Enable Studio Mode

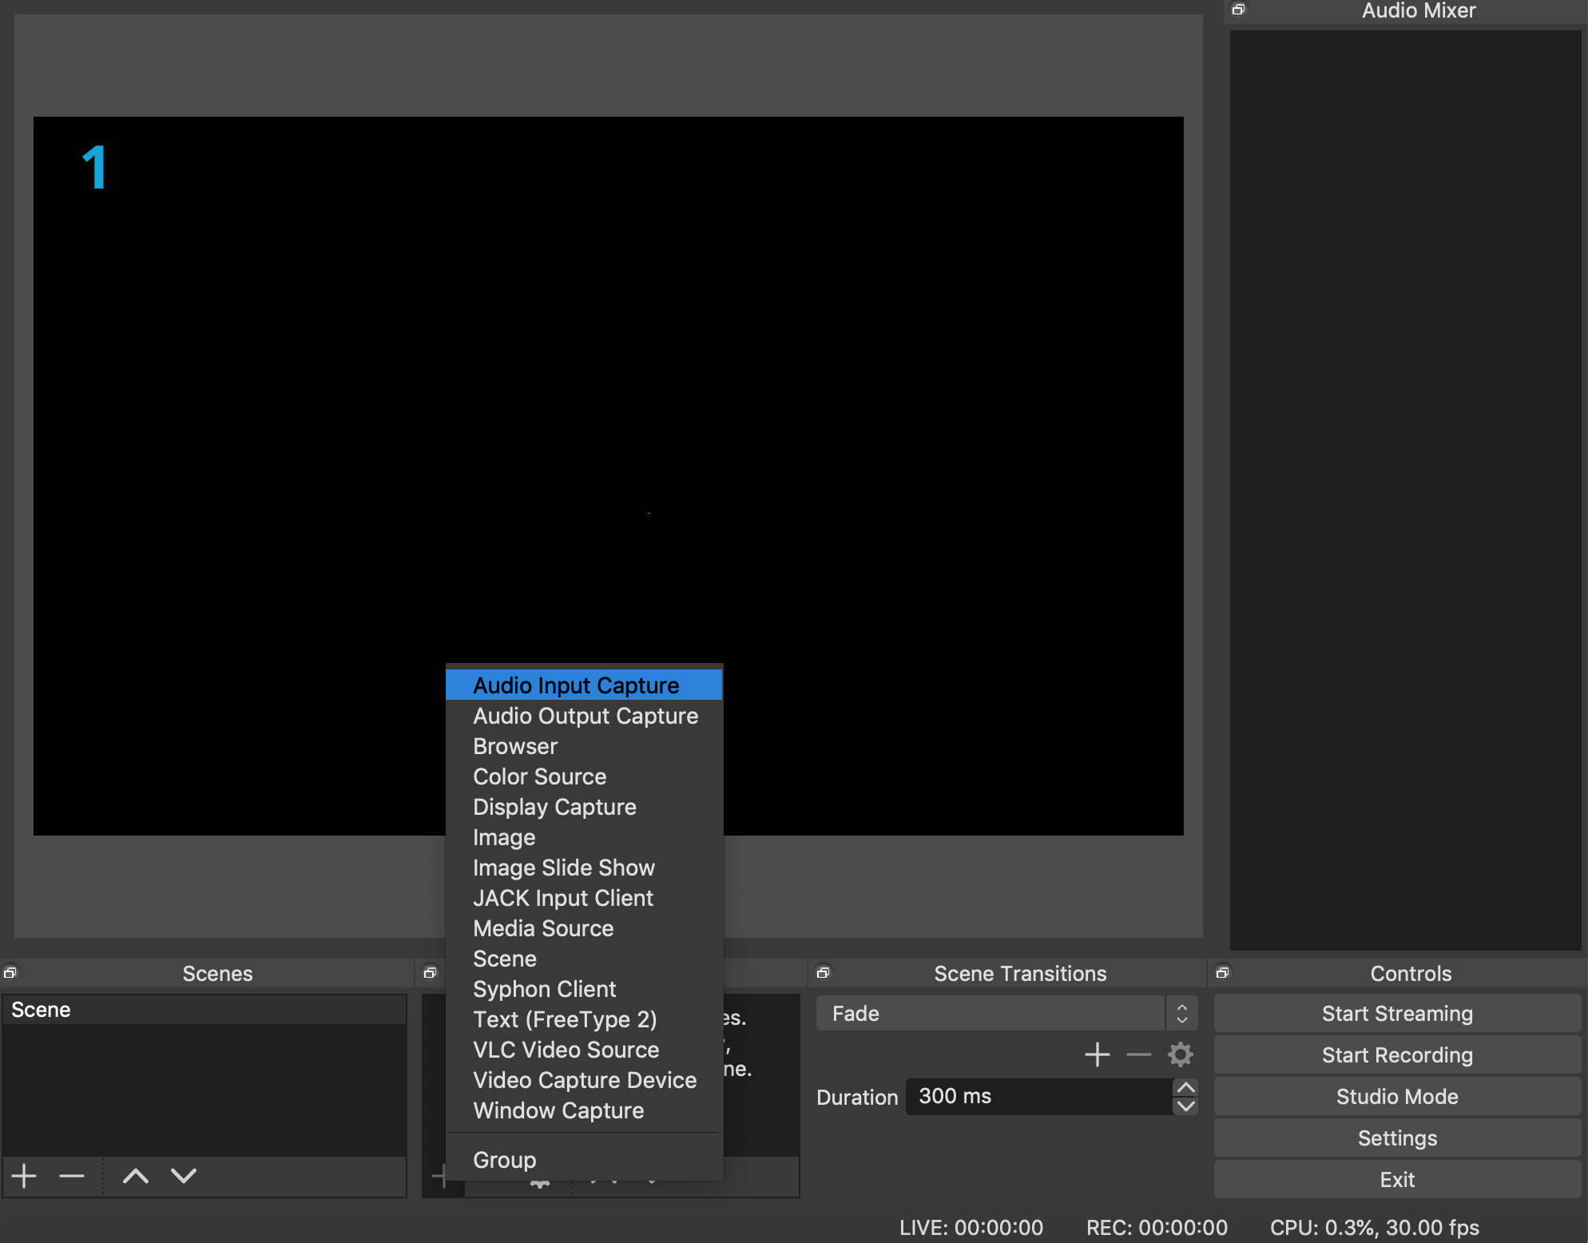click(x=1397, y=1097)
